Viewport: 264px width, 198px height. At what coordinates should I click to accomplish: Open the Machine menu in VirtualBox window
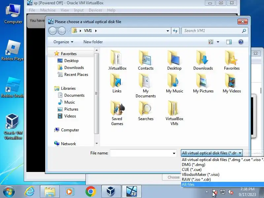(48, 10)
